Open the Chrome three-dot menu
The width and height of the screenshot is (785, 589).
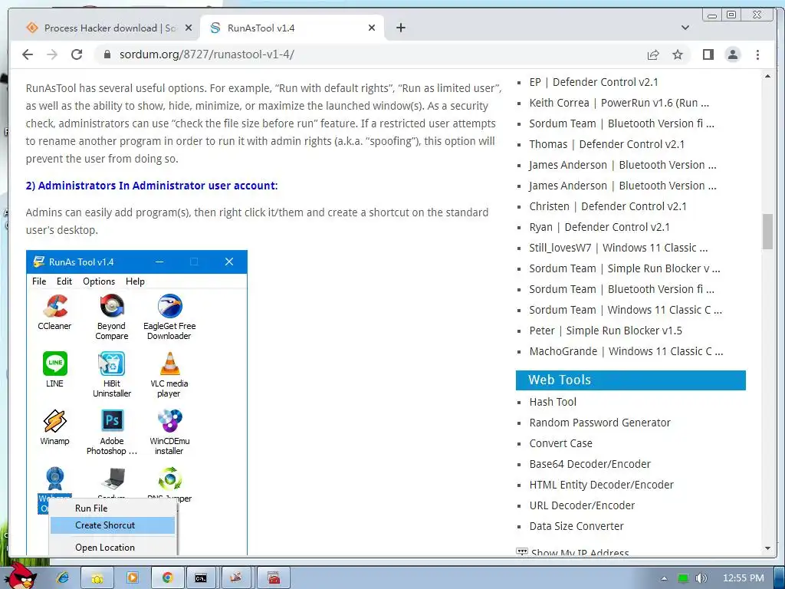[x=757, y=54]
